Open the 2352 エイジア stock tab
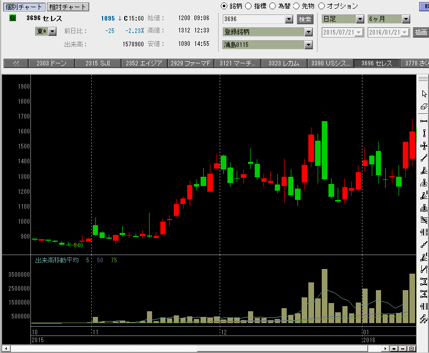429x353 pixels. coord(144,63)
